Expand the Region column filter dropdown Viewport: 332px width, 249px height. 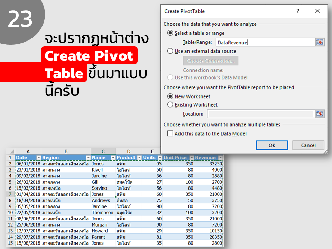point(88,158)
